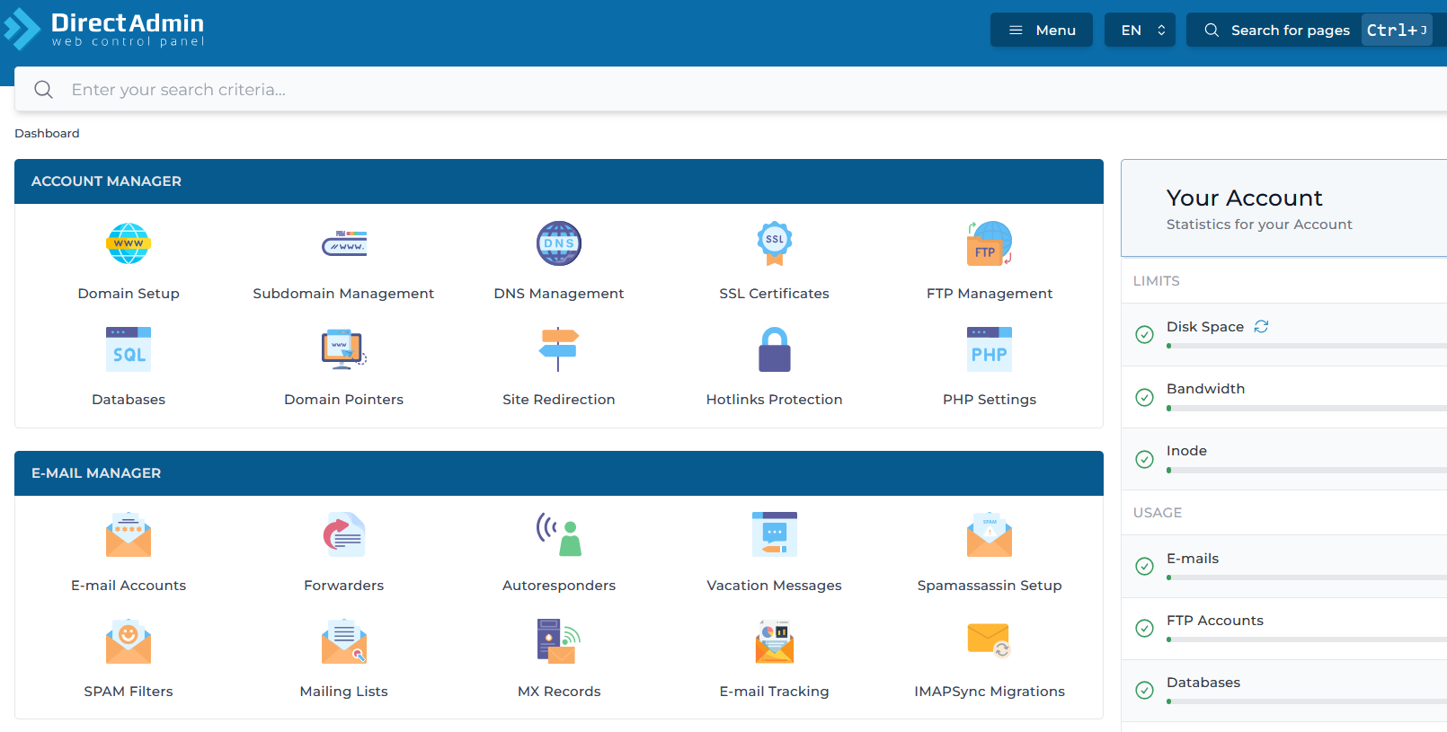Open the Menu button in header

coord(1041,31)
